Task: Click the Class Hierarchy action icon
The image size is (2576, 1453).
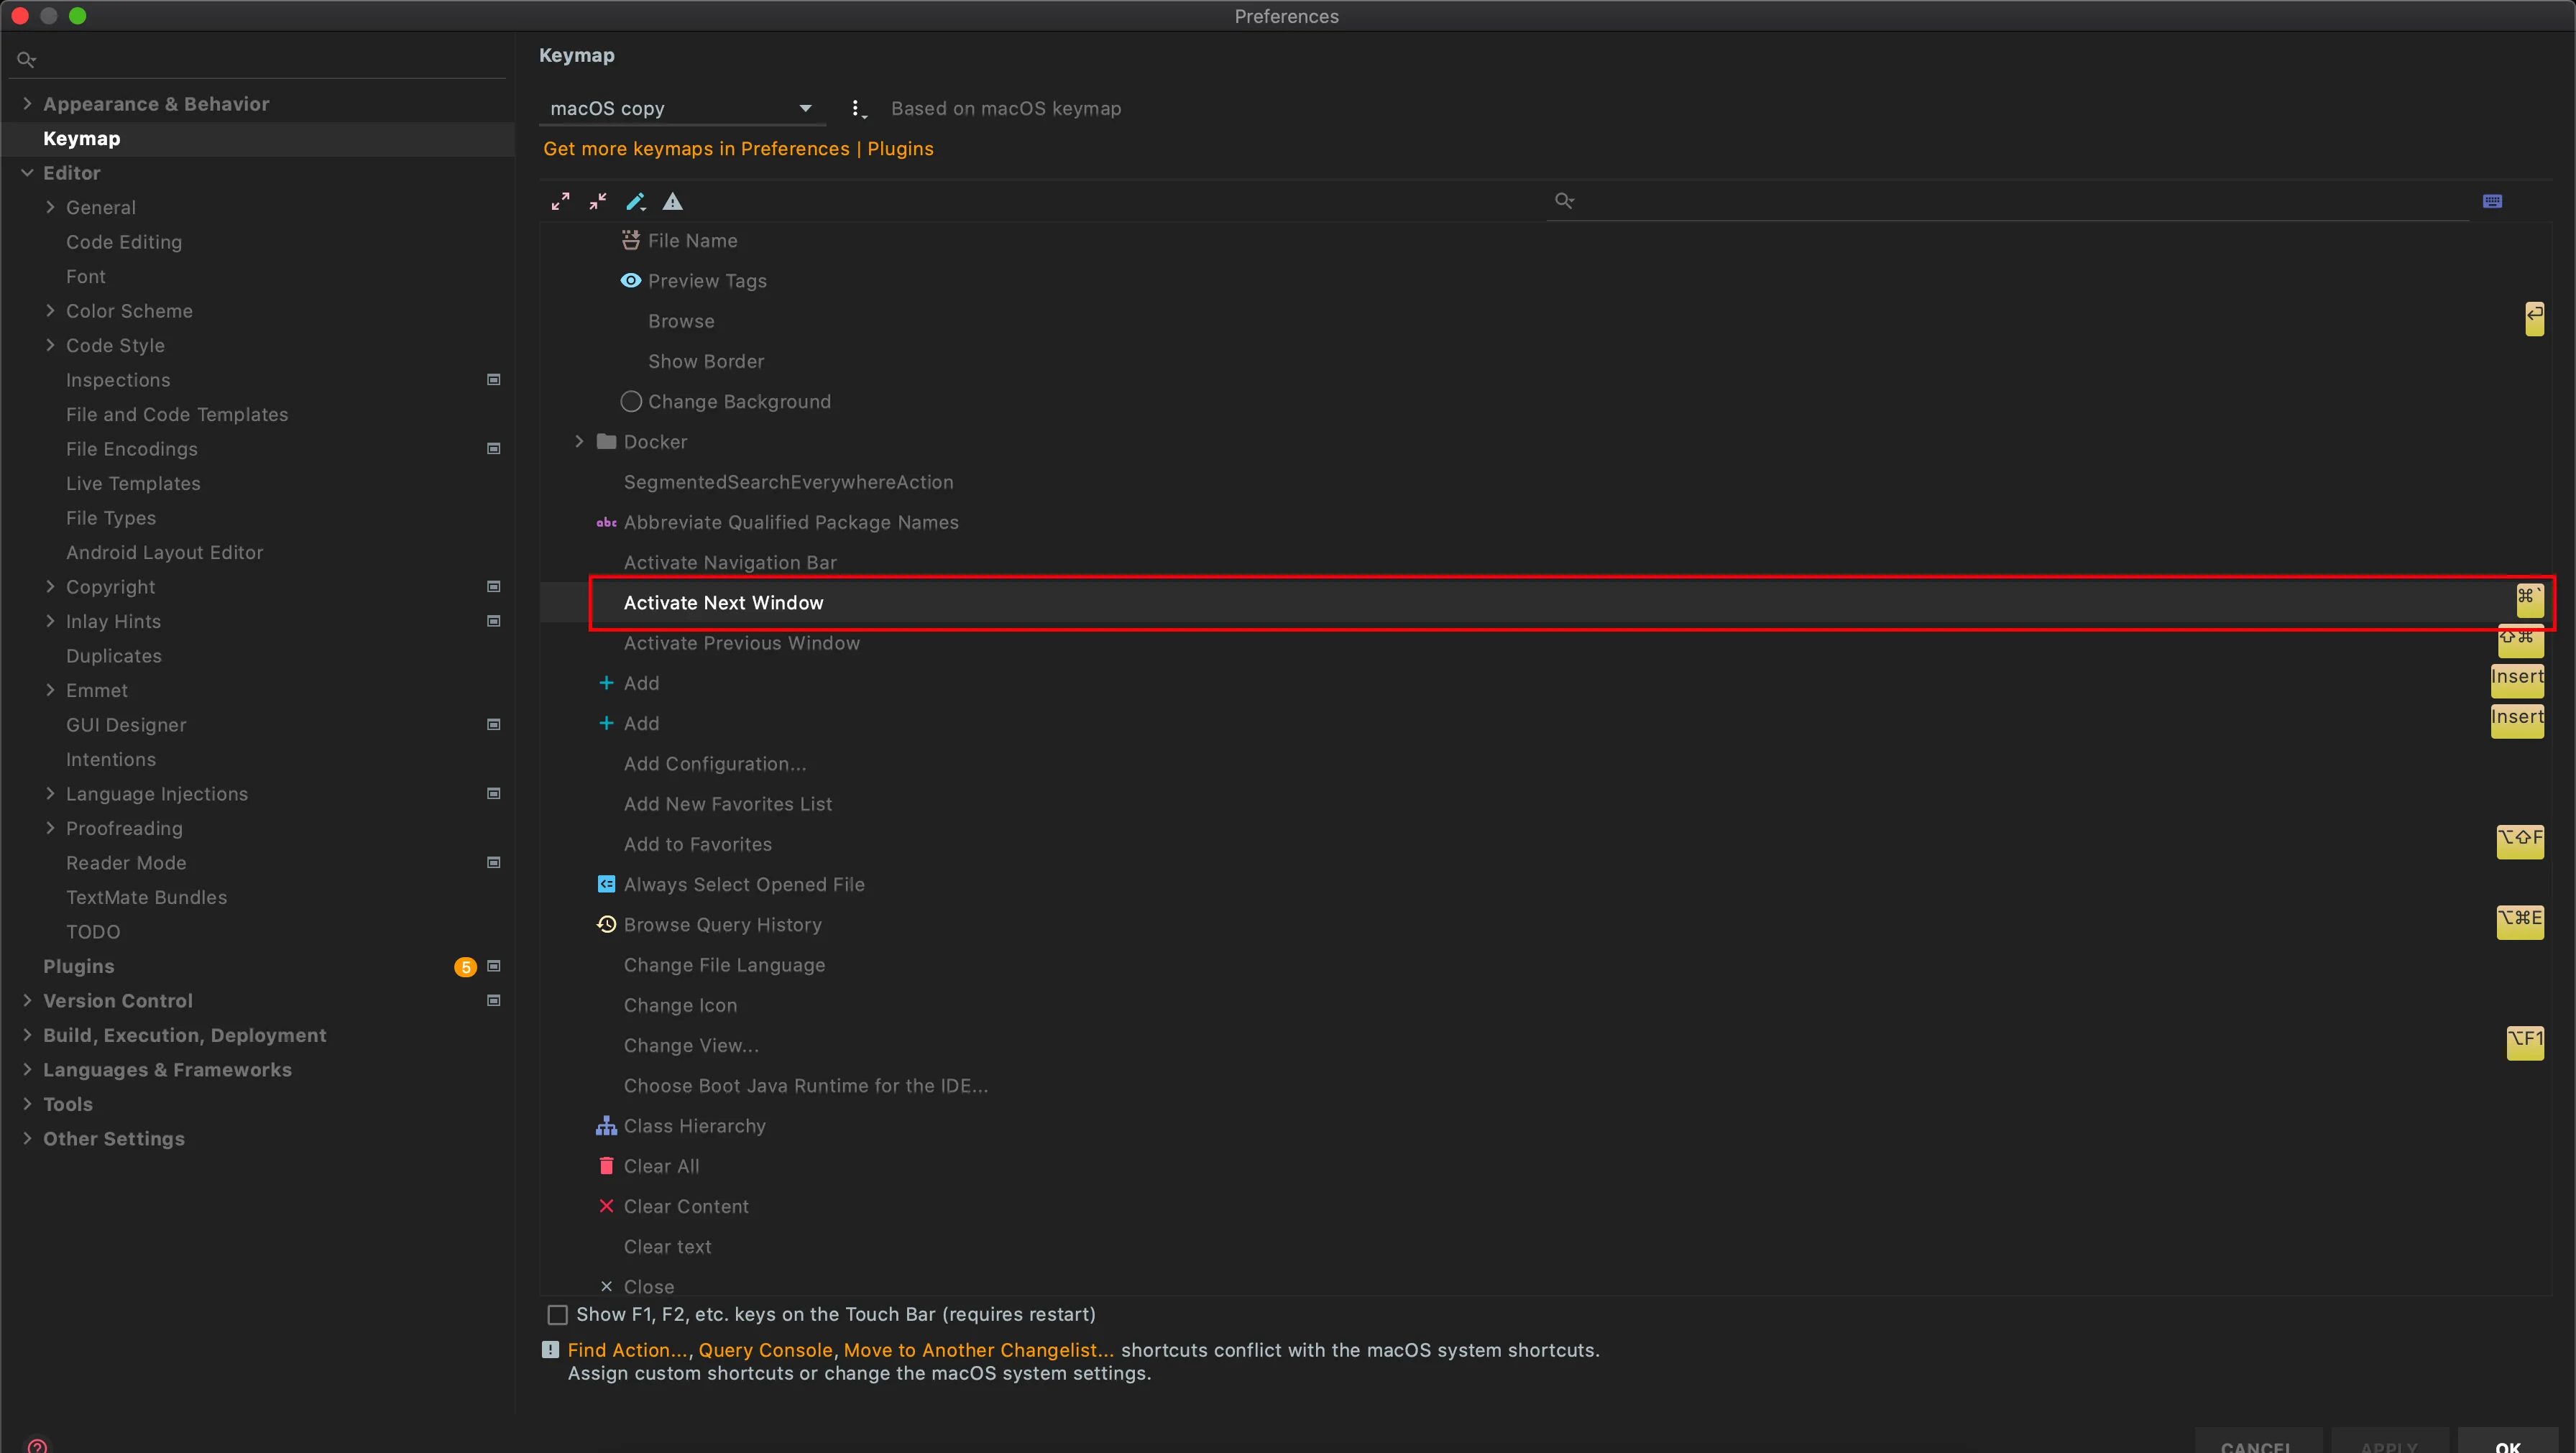Action: 606,1126
